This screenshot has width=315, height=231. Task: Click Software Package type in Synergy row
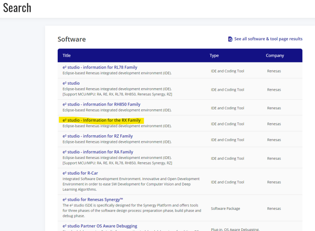[225, 209]
